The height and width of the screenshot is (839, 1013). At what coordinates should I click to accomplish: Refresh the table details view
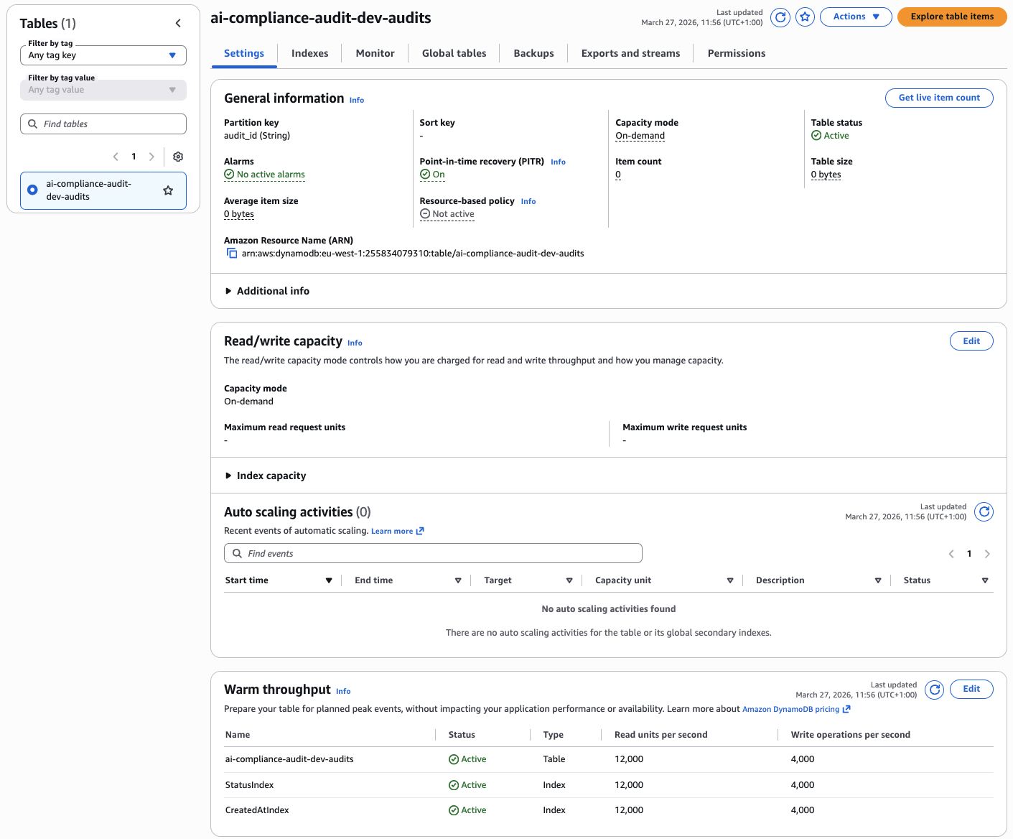[x=780, y=17]
